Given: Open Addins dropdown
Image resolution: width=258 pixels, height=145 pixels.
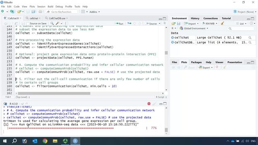Looking at the screenshot, I should coord(94,12).
